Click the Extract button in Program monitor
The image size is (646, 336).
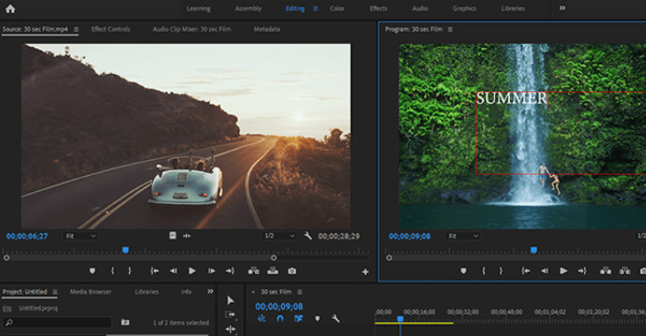pos(625,271)
